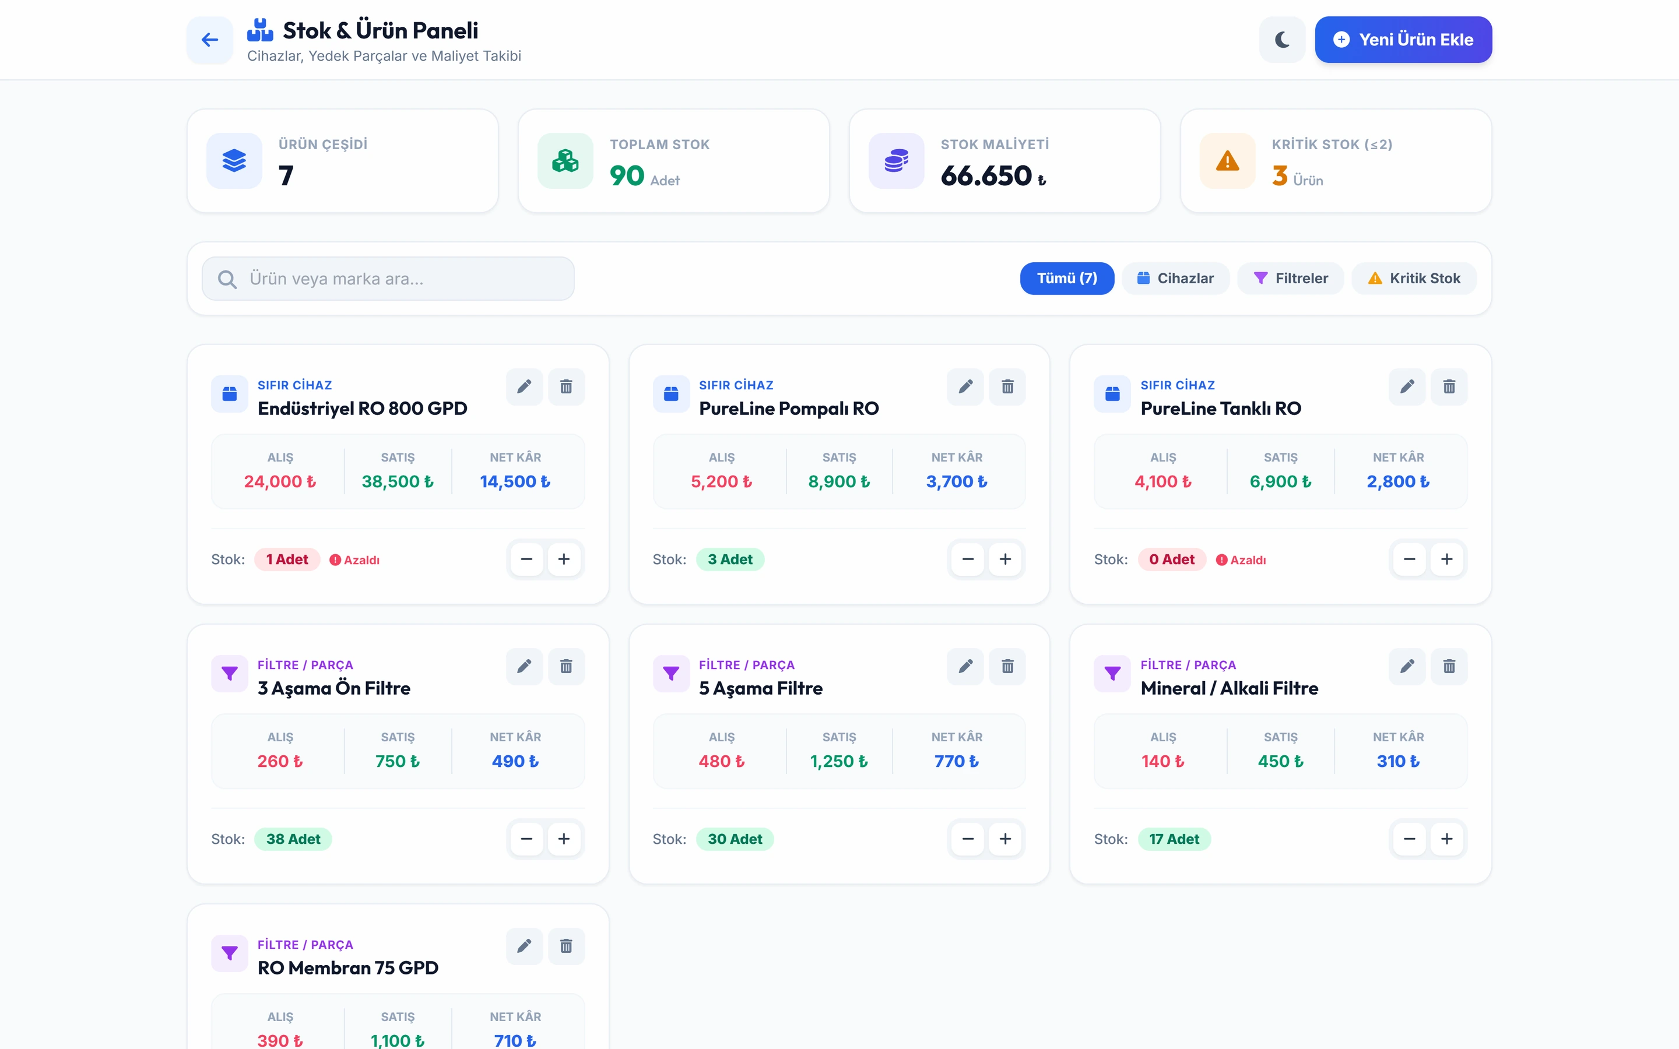Switch to the Cihazlar filter tab

click(1175, 278)
